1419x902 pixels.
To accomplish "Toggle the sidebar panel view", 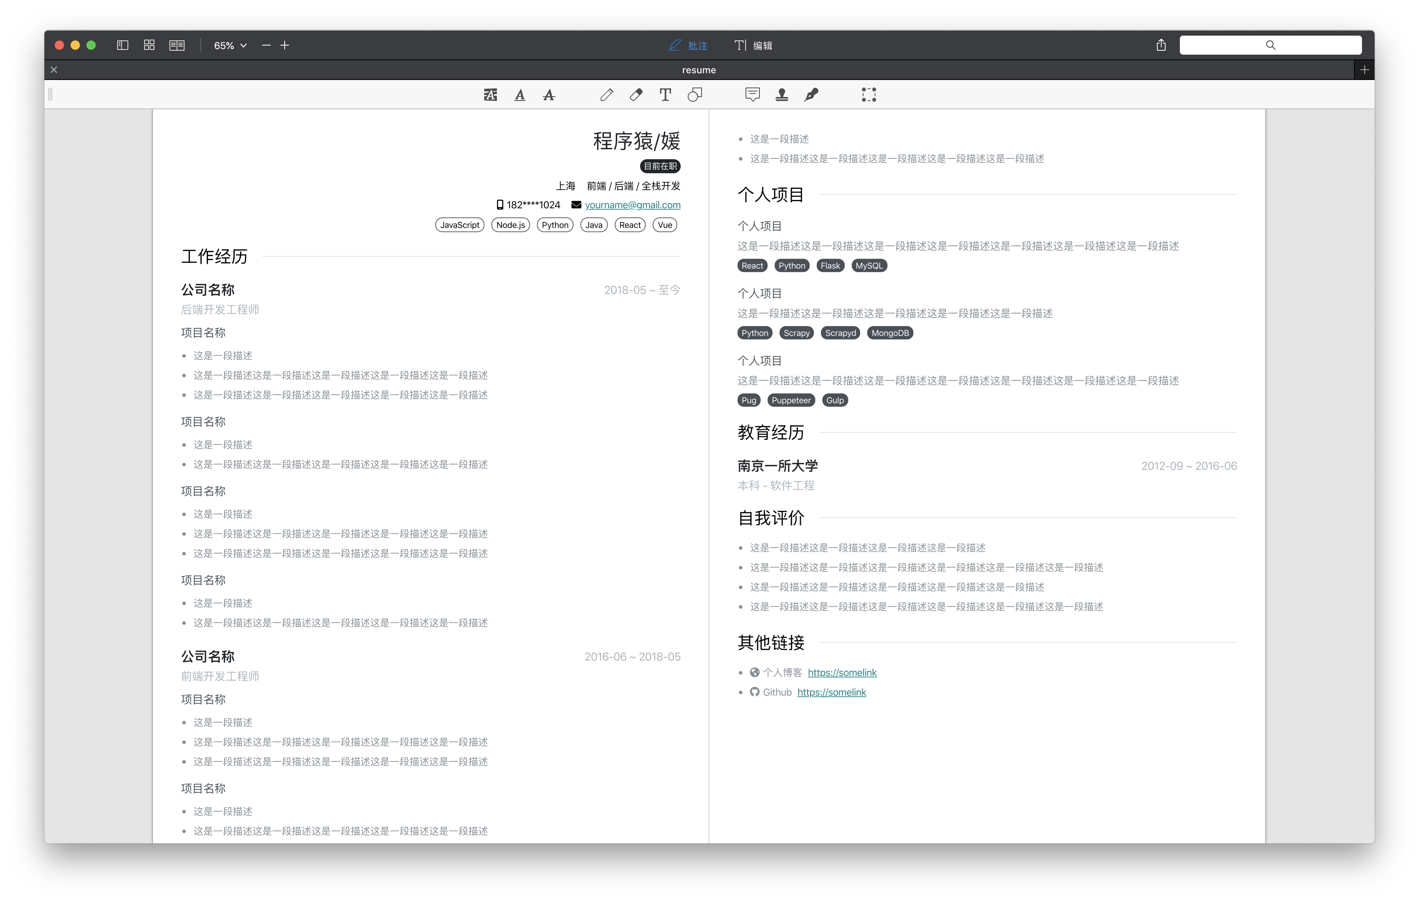I will tap(123, 46).
